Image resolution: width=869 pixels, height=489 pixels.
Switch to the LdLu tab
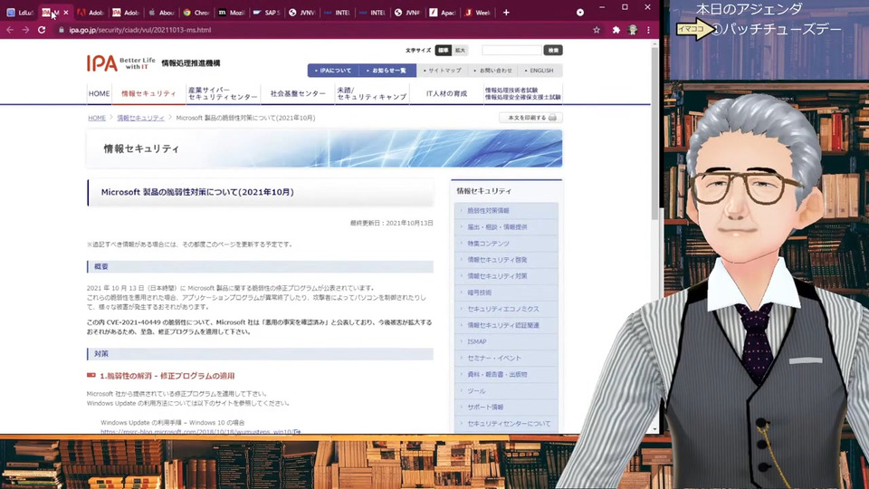[19, 12]
